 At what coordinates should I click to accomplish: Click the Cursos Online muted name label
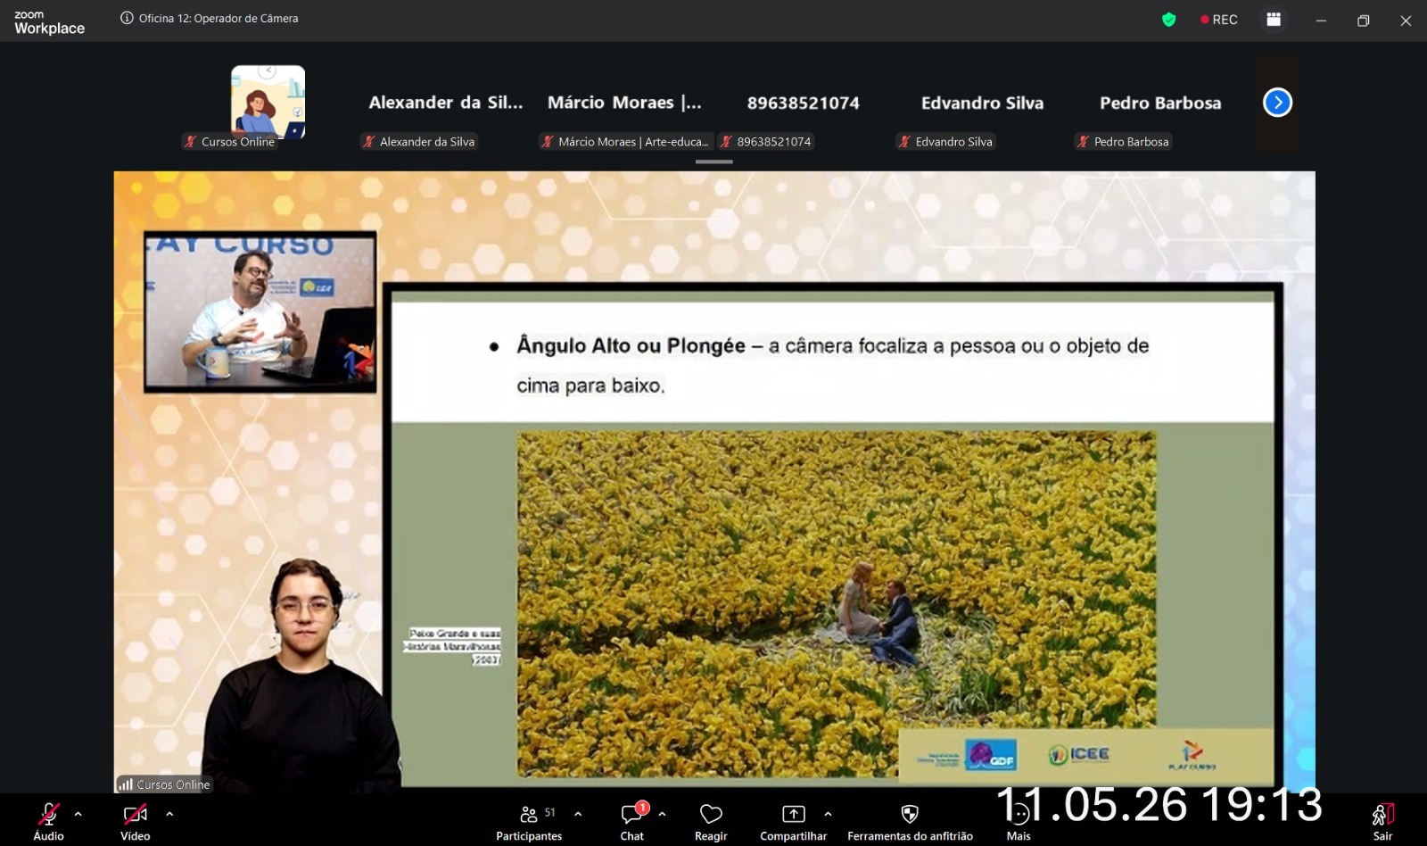pyautogui.click(x=230, y=141)
